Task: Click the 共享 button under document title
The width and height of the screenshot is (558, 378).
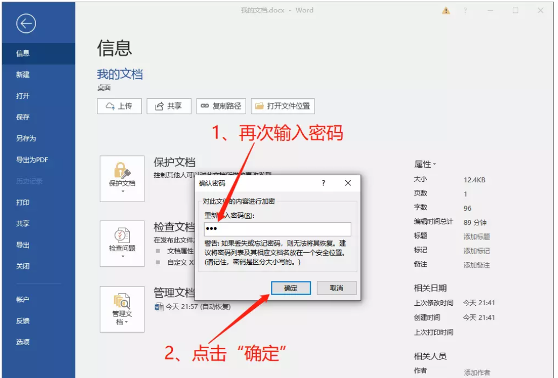Action: (169, 106)
